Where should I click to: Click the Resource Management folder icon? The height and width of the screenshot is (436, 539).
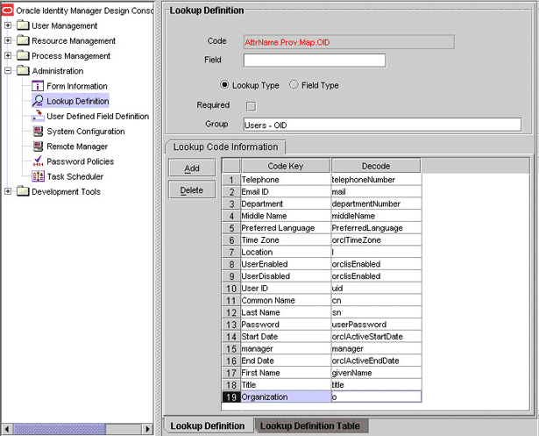coord(23,40)
